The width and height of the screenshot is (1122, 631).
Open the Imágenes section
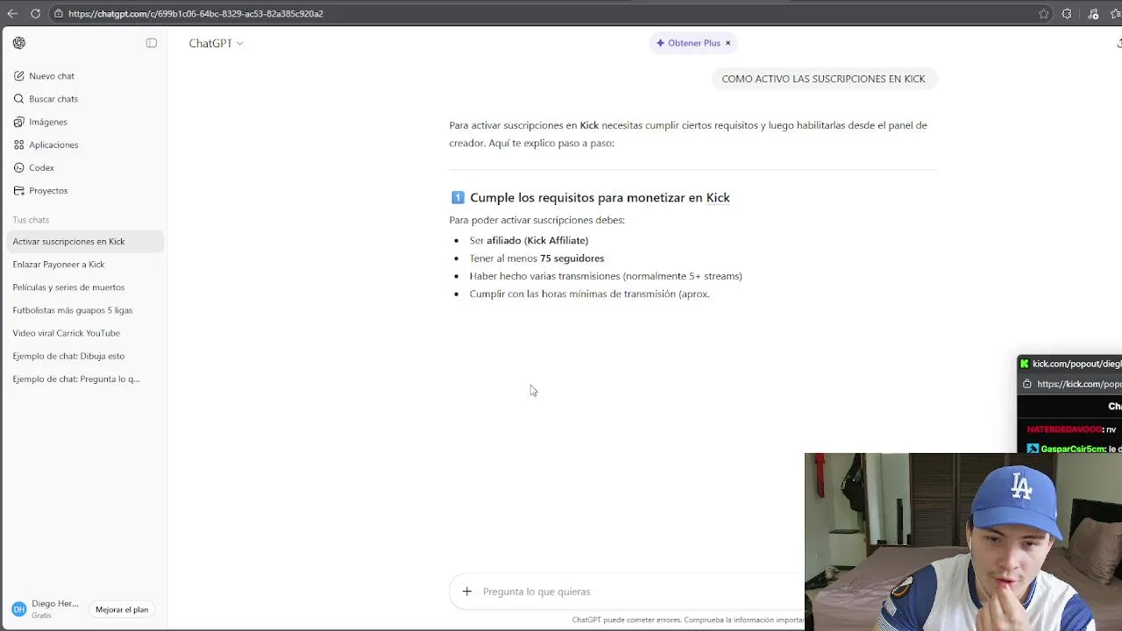point(83,122)
